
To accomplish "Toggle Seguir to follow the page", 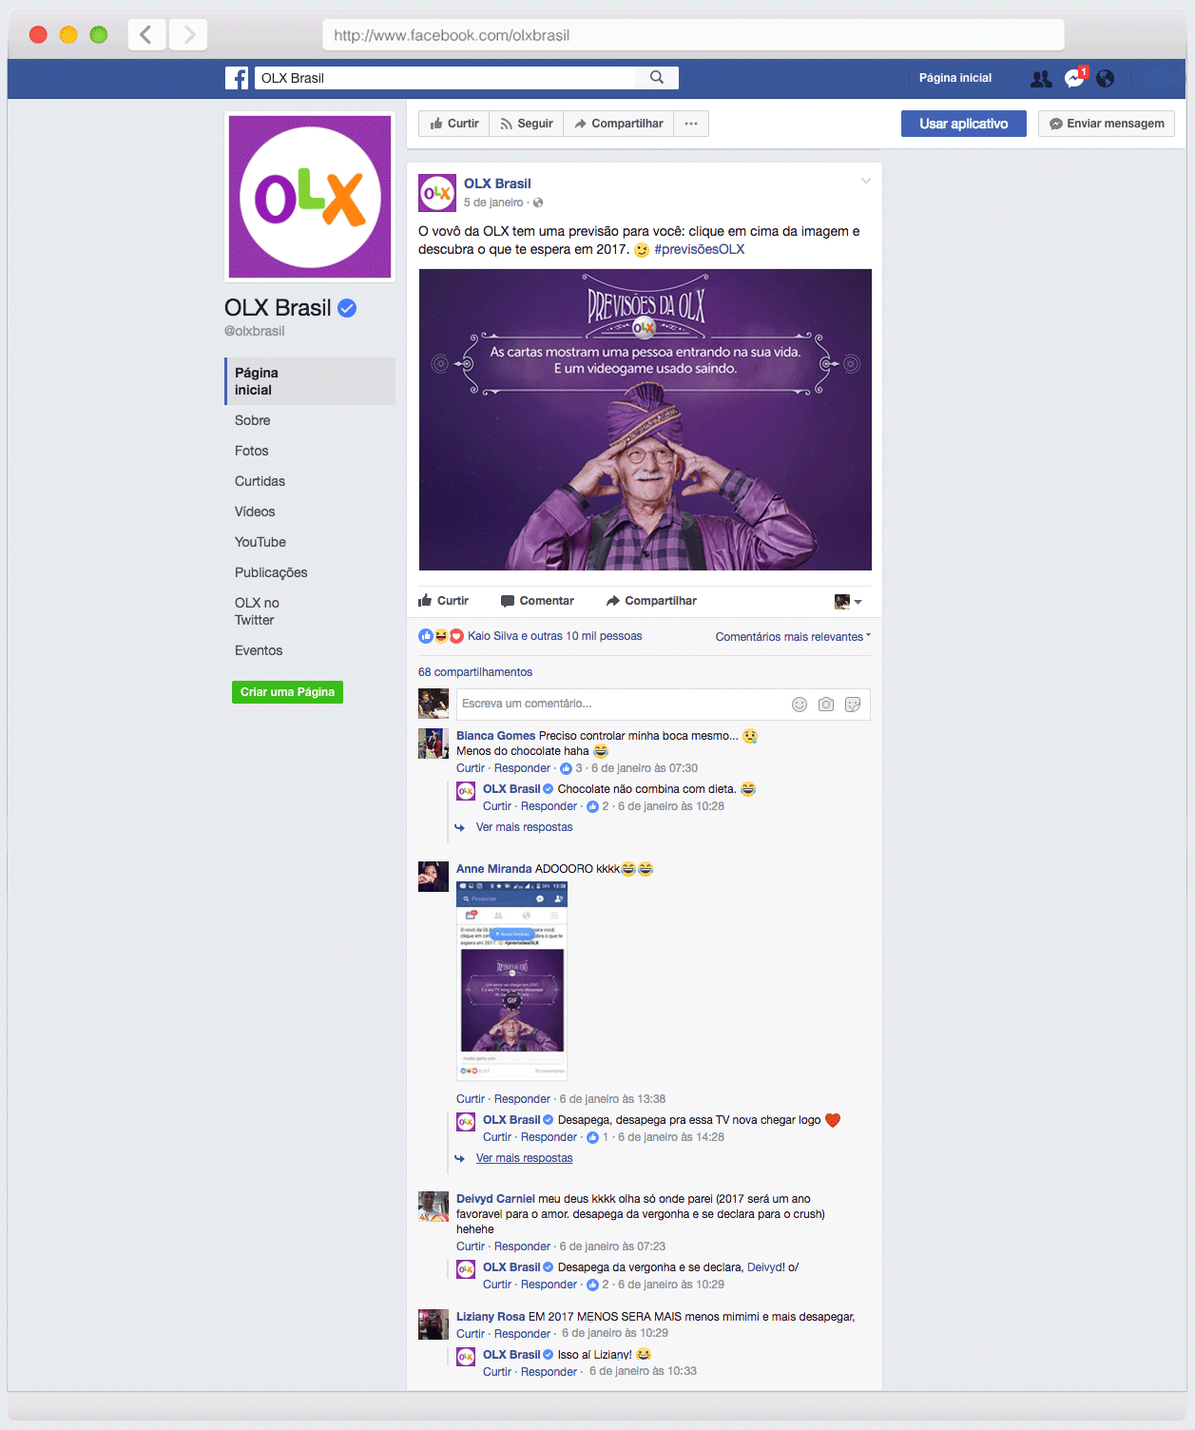I will [x=527, y=124].
